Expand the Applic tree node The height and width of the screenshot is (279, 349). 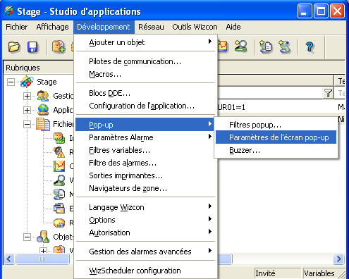click(x=27, y=110)
